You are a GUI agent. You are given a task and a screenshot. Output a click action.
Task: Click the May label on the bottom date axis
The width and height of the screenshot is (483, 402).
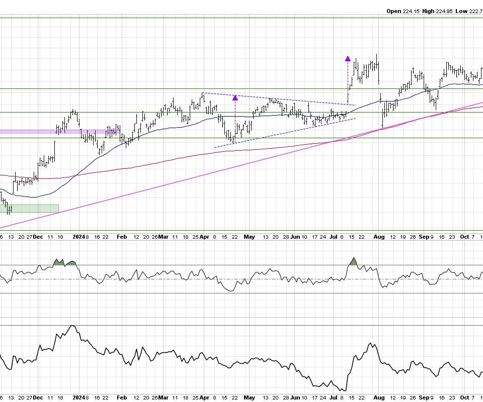point(250,397)
